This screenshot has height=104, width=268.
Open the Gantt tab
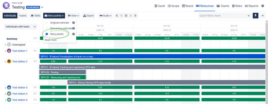point(160,6)
